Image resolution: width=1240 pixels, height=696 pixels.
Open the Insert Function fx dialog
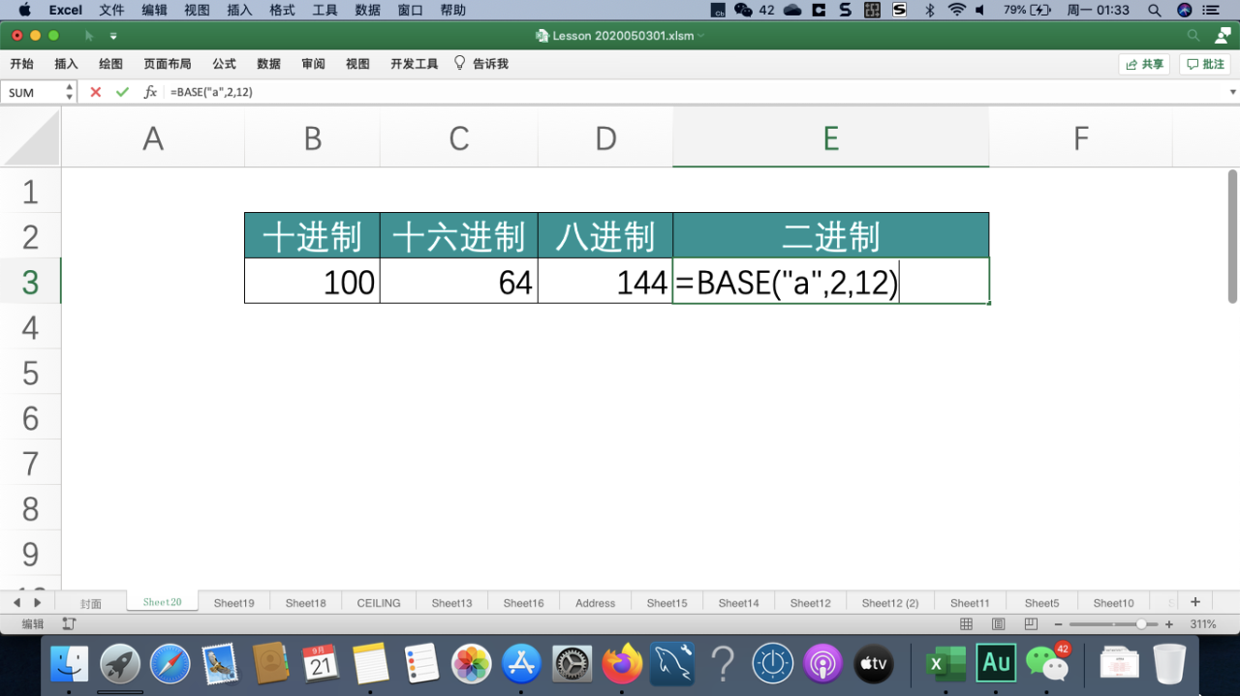[x=150, y=92]
